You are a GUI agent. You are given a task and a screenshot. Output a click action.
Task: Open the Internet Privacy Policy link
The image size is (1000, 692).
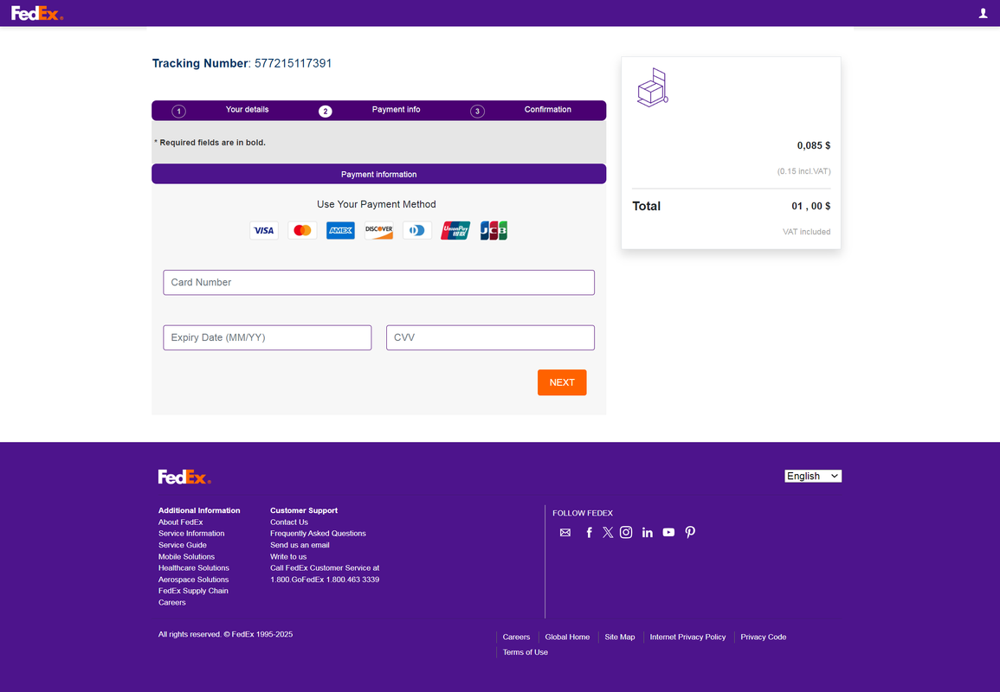tap(687, 638)
